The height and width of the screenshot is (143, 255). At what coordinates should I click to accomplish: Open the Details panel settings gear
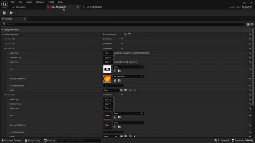252,24
